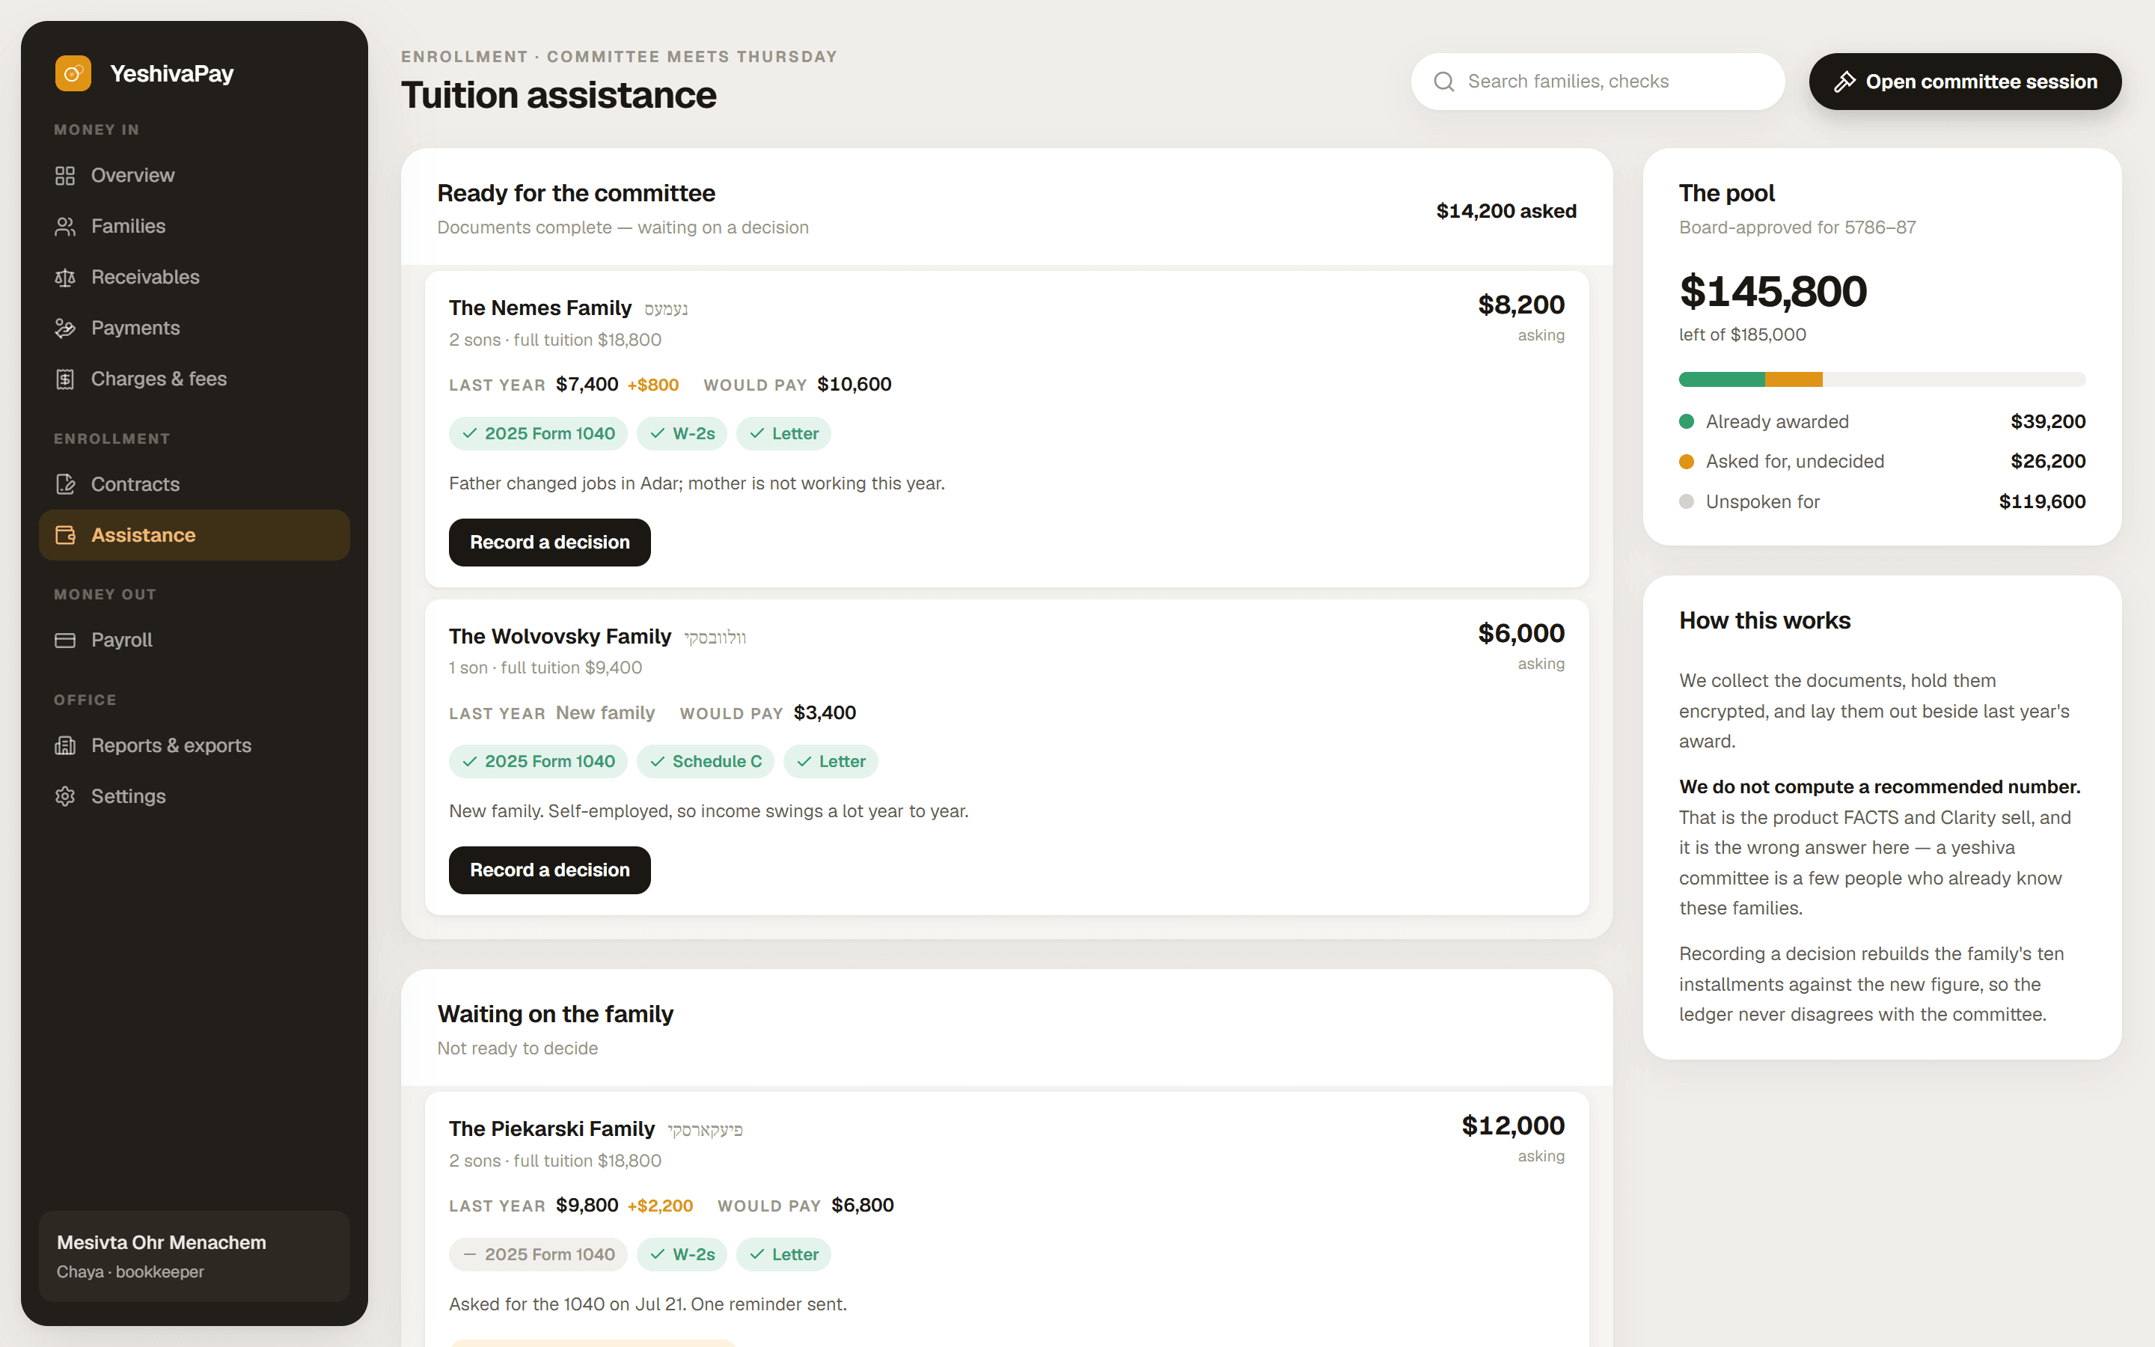Click the $6,000 asking amount
The image size is (2155, 1347).
tap(1521, 633)
